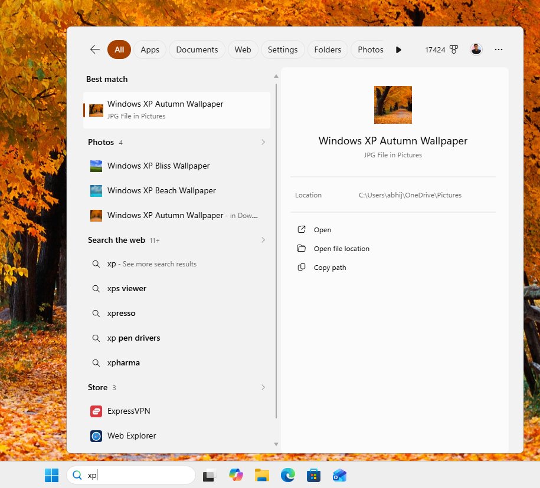Switch to the Settings filter tab

click(x=283, y=50)
